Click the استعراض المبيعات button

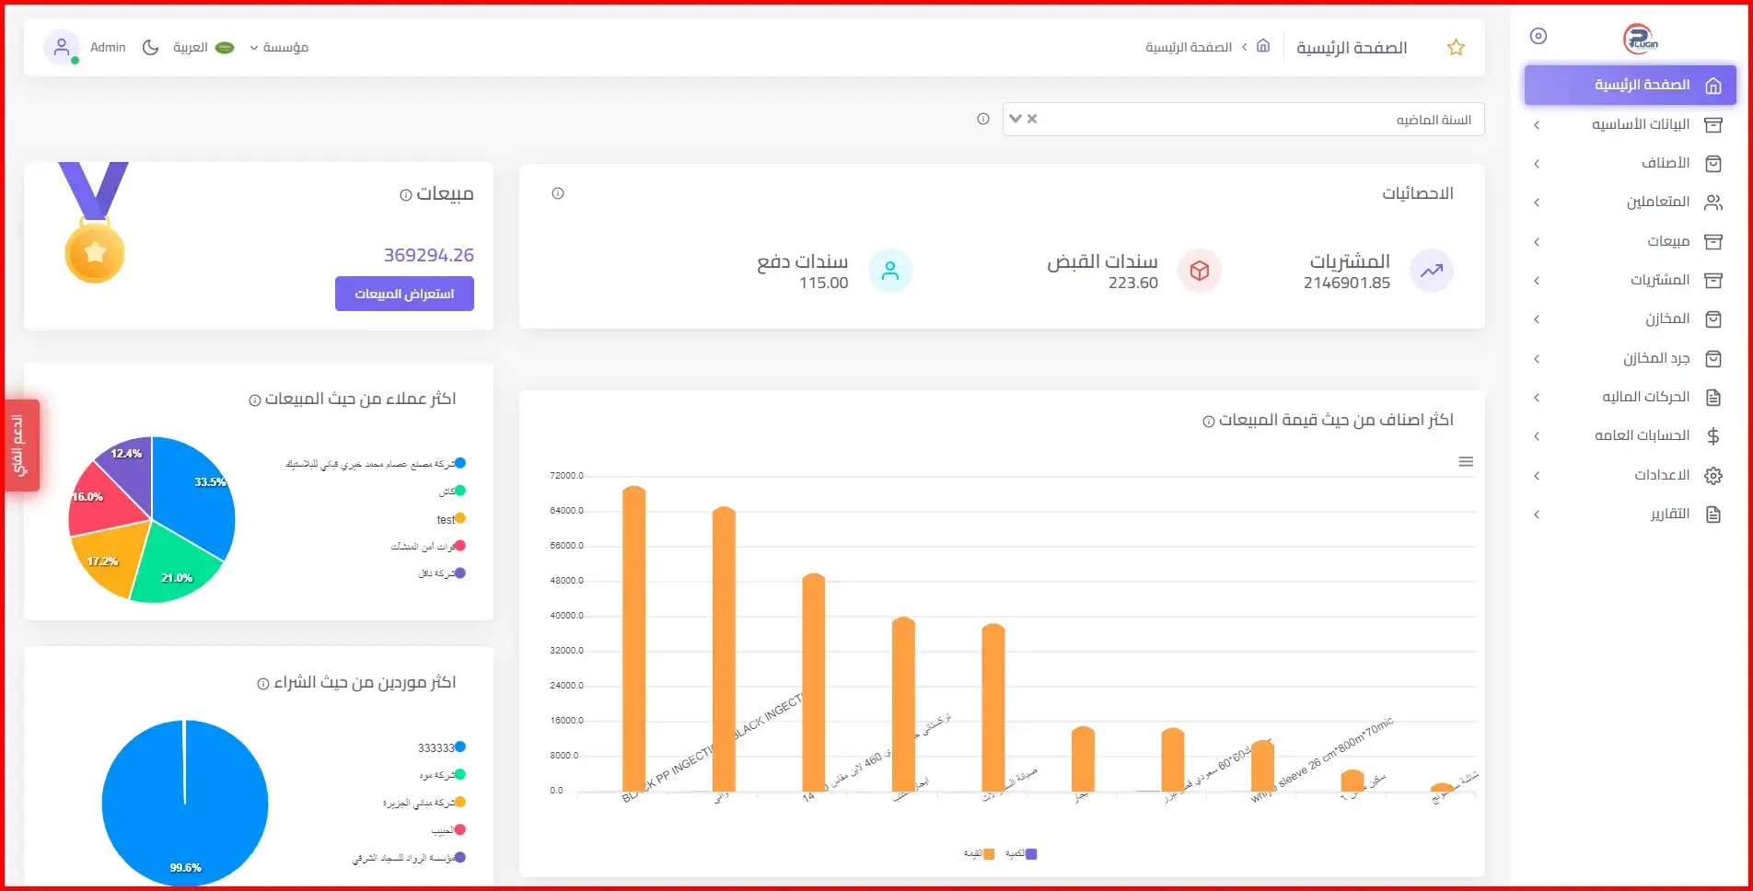pyautogui.click(x=404, y=294)
